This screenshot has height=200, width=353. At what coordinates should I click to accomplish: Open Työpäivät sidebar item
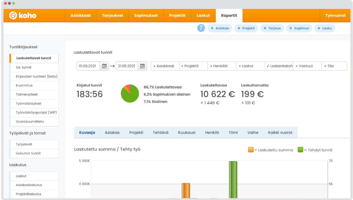coord(34,144)
